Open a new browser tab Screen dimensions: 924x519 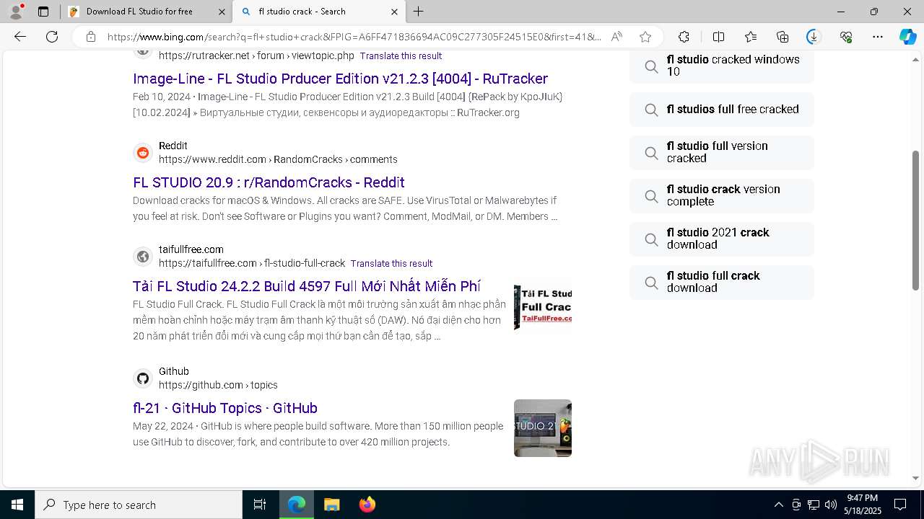coord(419,12)
